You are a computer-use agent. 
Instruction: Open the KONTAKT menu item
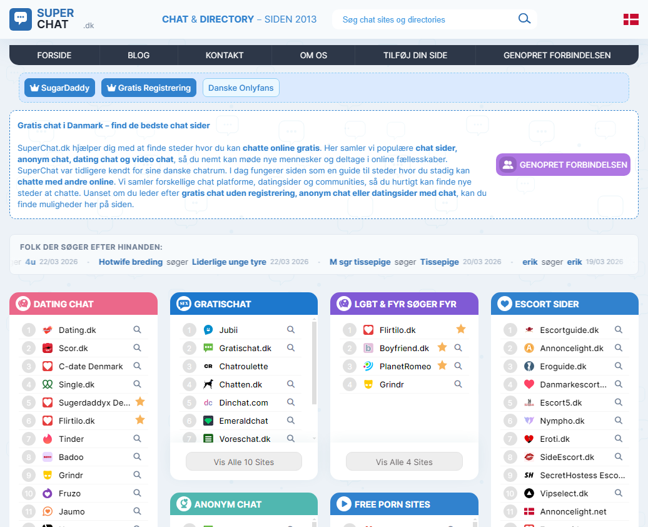[225, 55]
